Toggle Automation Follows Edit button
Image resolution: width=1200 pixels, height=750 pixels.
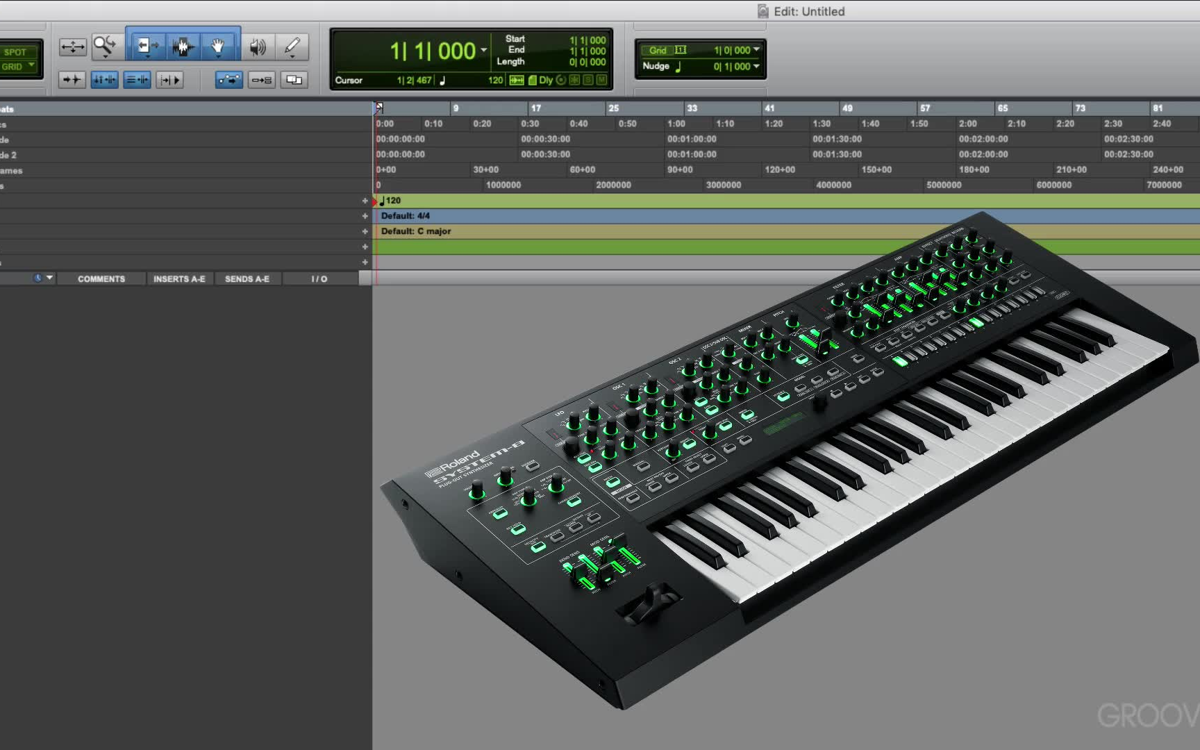[228, 80]
